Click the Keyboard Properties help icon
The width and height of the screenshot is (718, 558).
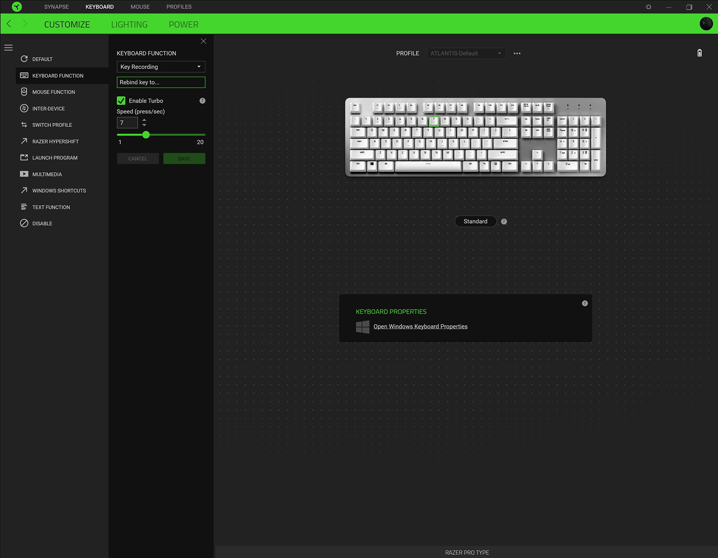tap(585, 304)
